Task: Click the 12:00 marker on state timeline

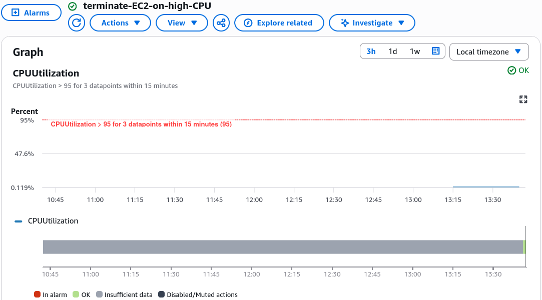Action: [x=251, y=274]
